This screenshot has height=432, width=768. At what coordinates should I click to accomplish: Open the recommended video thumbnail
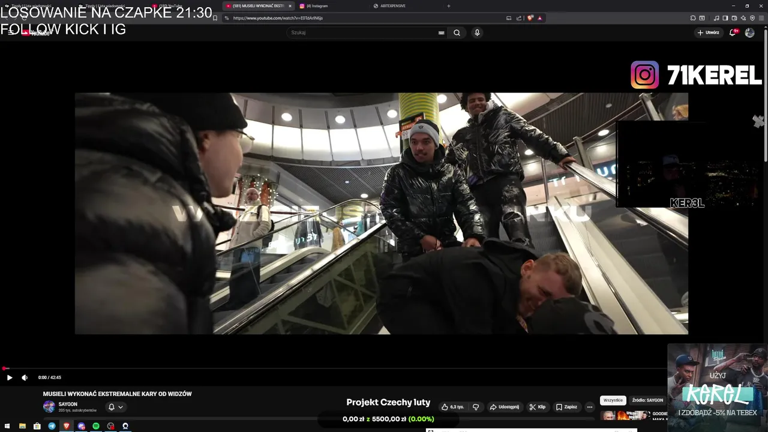(x=625, y=415)
